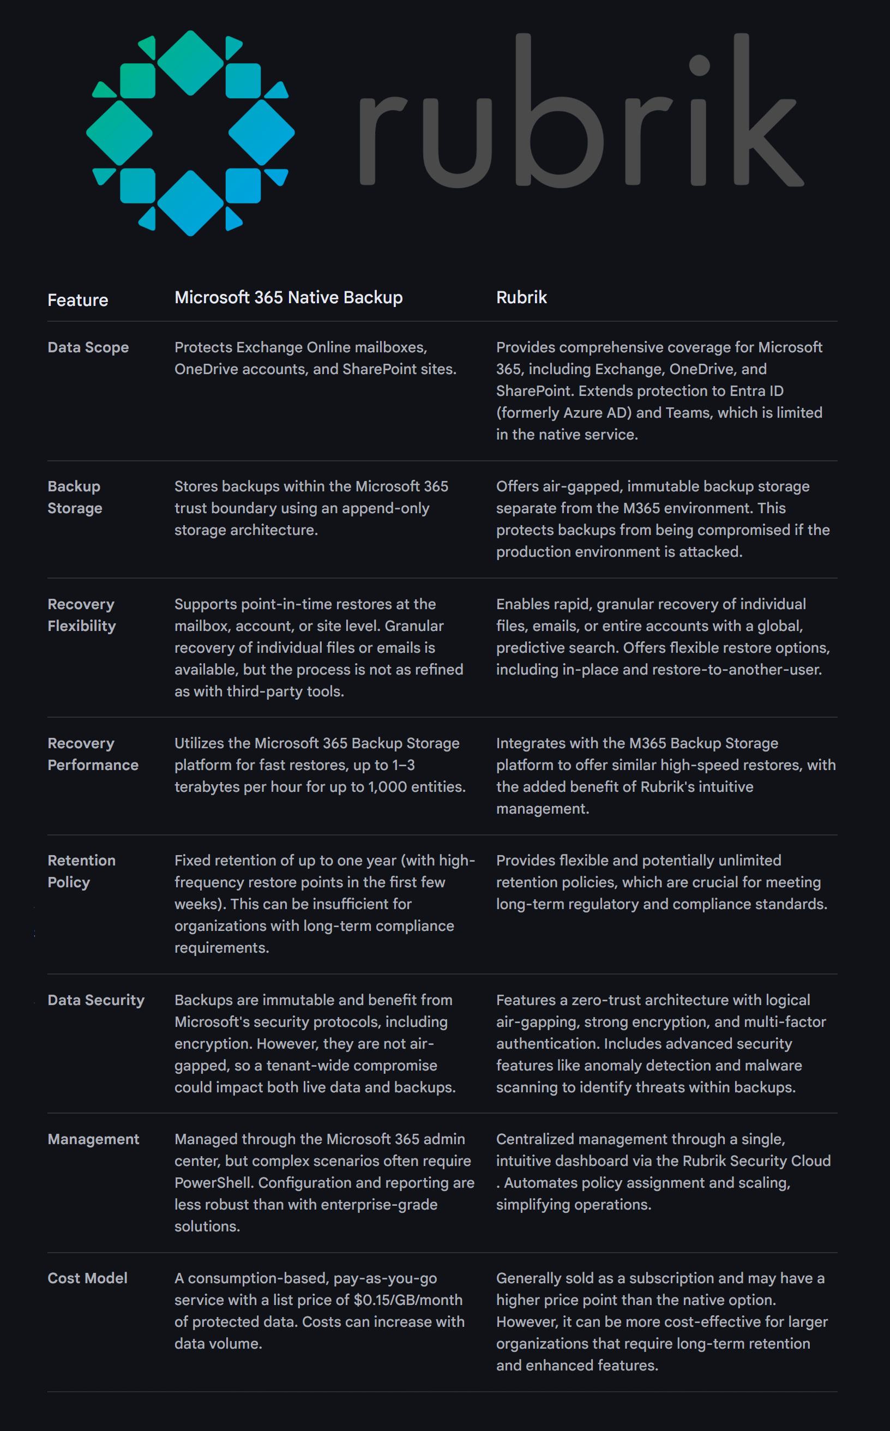The width and height of the screenshot is (890, 1431).
Task: Select the Recovery Flexibility row label
Action: click(x=82, y=615)
